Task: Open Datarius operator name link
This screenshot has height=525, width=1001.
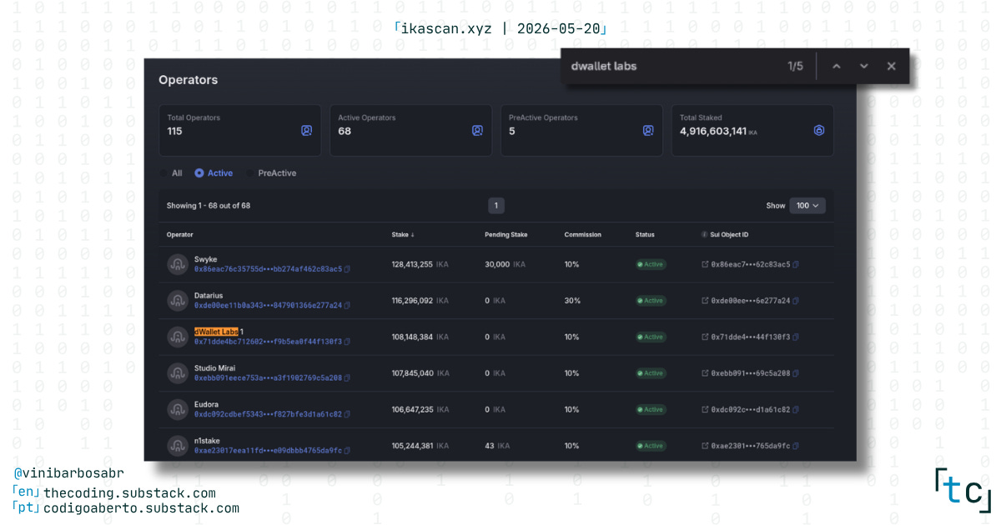Action: click(x=209, y=296)
